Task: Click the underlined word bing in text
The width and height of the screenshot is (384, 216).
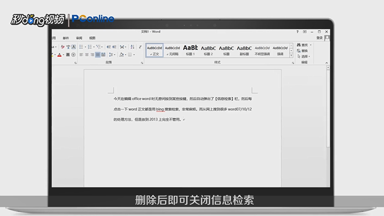Action: coord(160,109)
